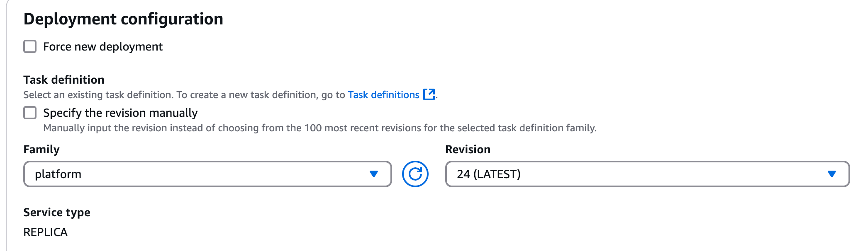Follow the Task definitions hyperlink

point(384,95)
